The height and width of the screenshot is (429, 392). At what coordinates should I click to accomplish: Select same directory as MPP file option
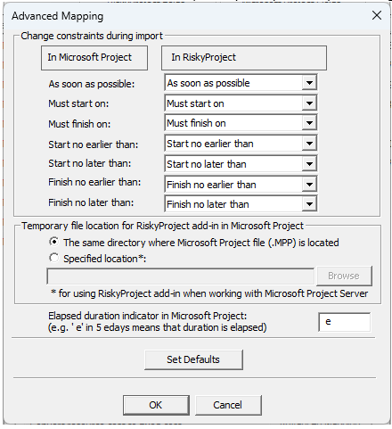pos(53,242)
